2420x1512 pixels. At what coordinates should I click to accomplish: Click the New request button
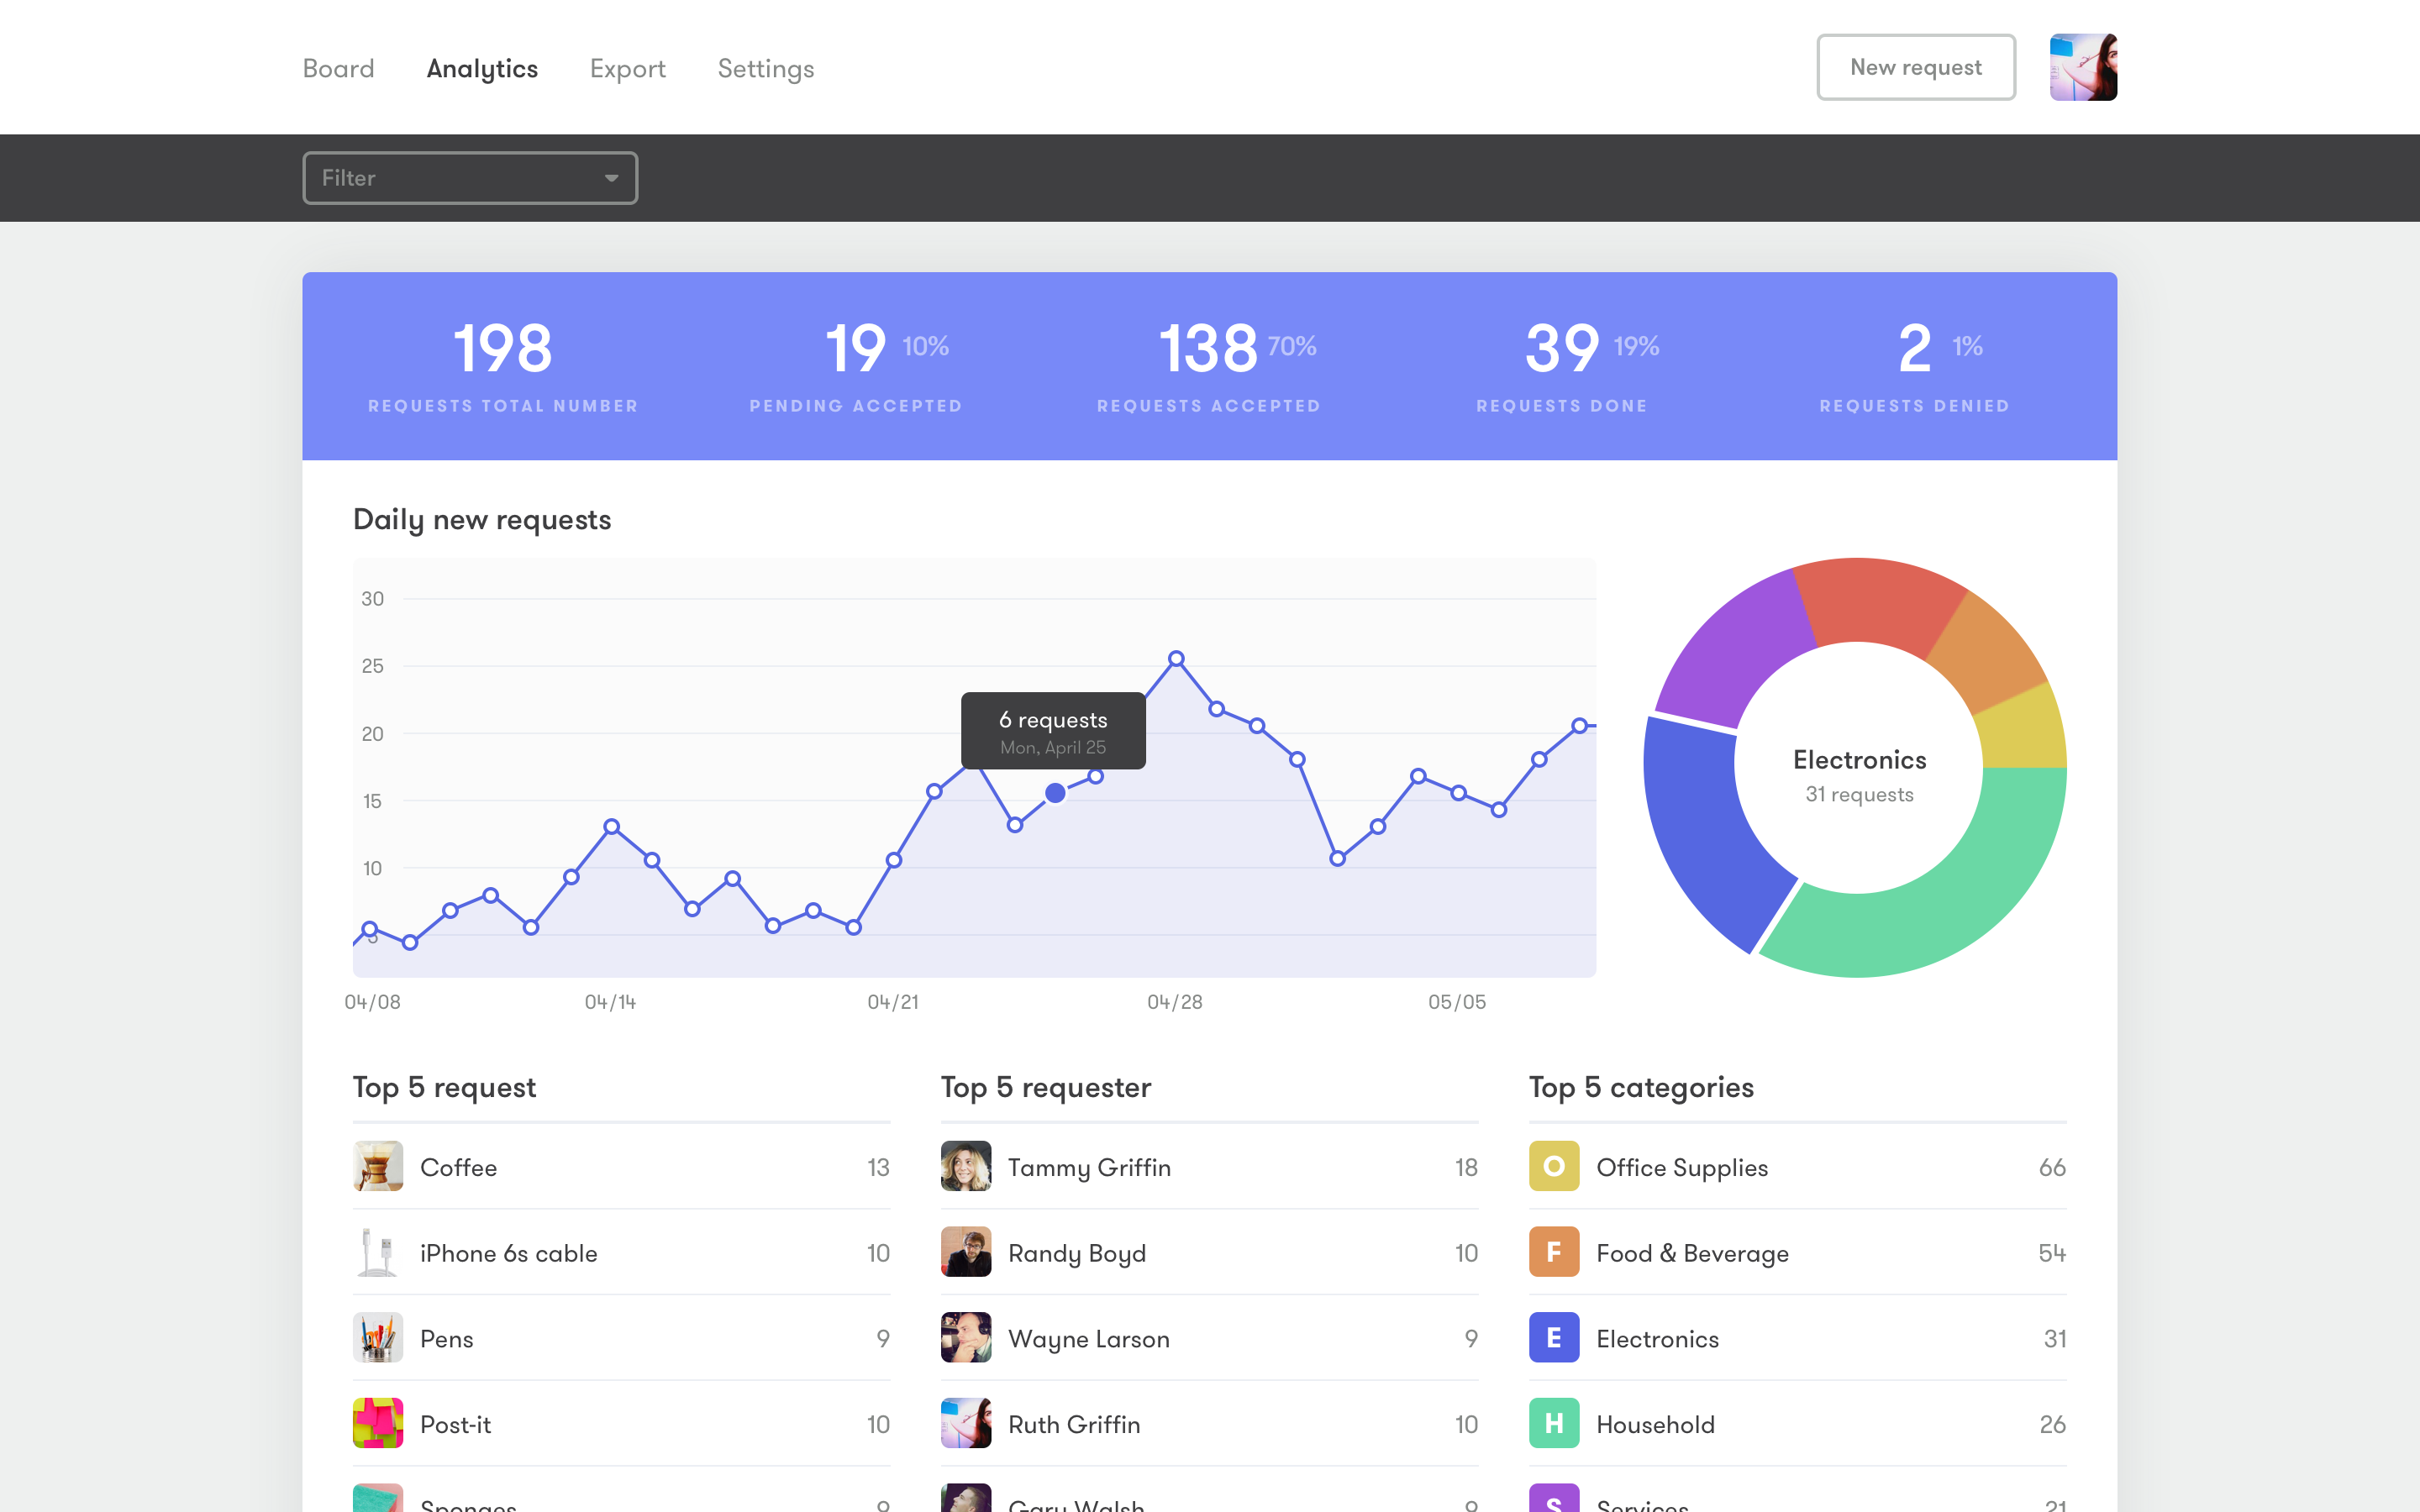(1915, 67)
